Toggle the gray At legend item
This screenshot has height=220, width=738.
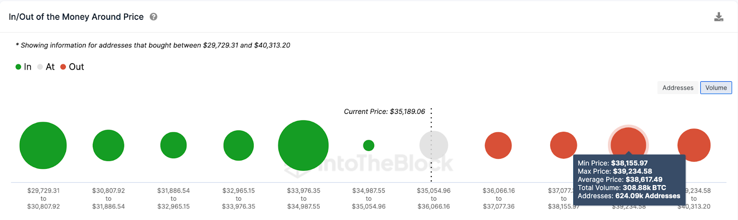click(x=46, y=67)
